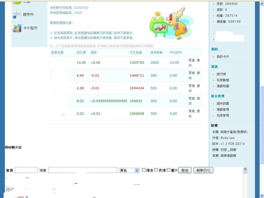Click the 持有股數 column header
Image resolution: width=264 pixels, height=198 pixels.
156,53
